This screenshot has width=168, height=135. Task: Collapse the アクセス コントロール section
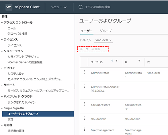coord(2,23)
